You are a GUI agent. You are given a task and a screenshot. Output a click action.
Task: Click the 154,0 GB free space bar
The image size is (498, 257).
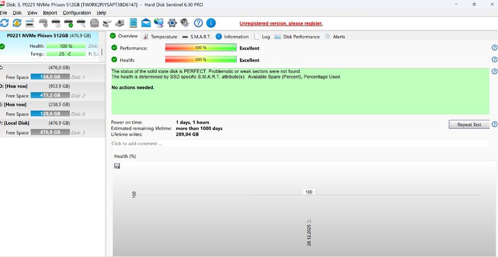50,77
